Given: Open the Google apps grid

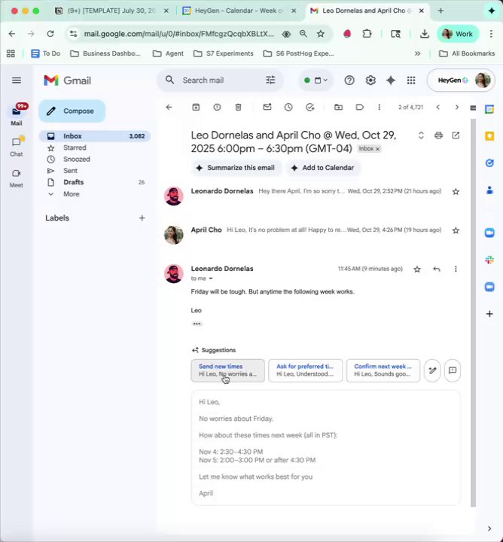Looking at the screenshot, I should point(411,81).
